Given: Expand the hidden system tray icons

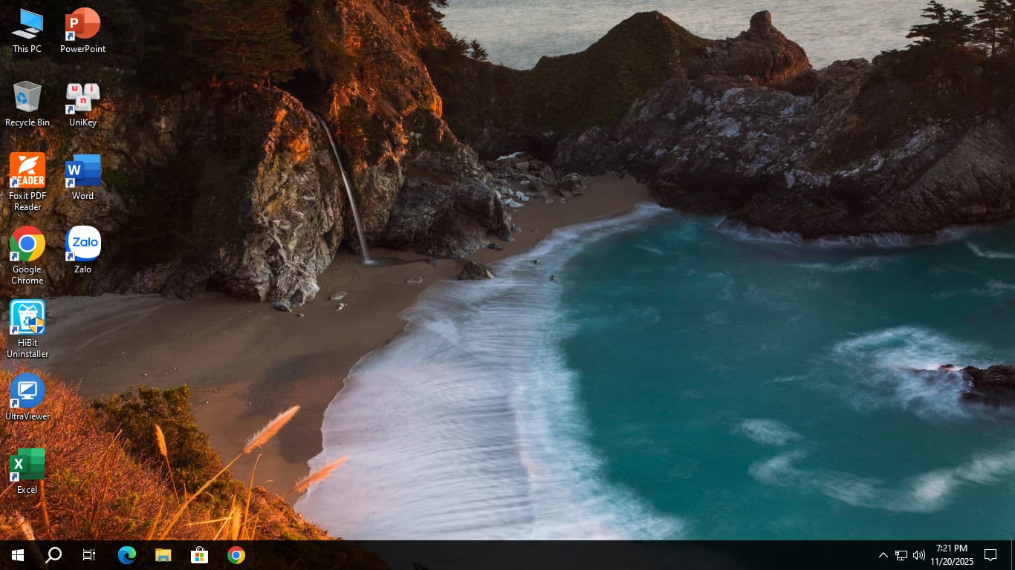Looking at the screenshot, I should pyautogui.click(x=883, y=554).
